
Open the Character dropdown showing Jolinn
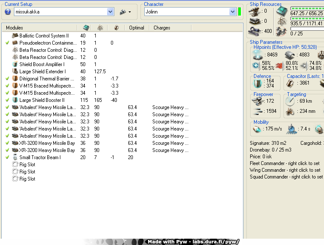pos(232,12)
